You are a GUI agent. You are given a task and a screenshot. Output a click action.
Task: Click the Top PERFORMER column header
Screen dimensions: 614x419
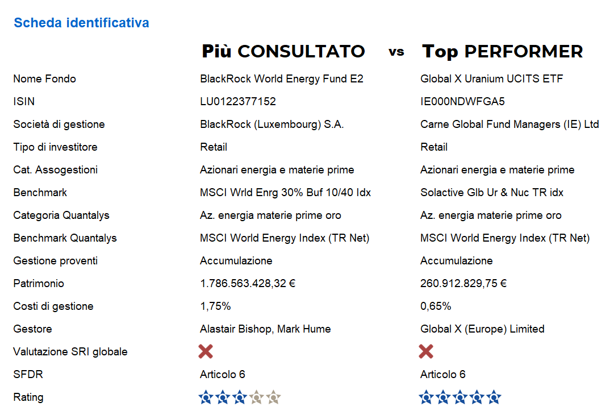pyautogui.click(x=503, y=51)
